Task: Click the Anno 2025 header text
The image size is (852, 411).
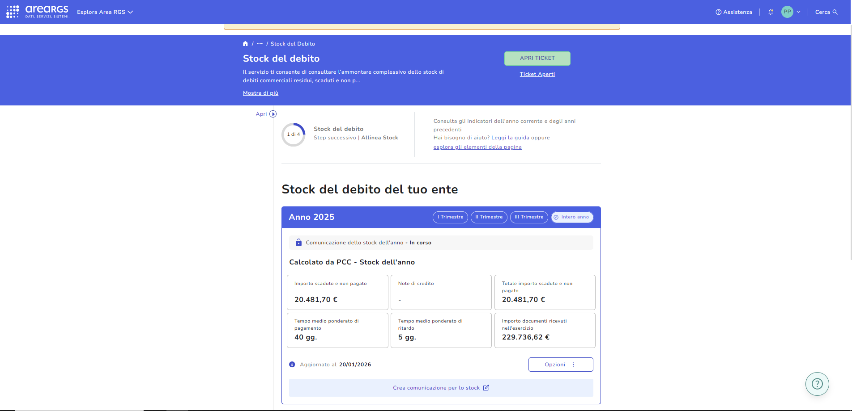Action: (x=311, y=217)
